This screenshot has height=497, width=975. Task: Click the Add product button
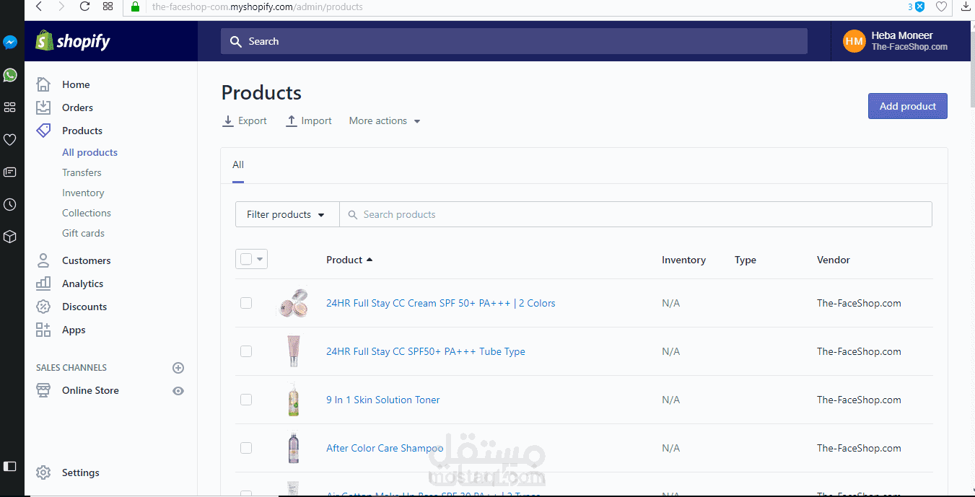pyautogui.click(x=907, y=106)
